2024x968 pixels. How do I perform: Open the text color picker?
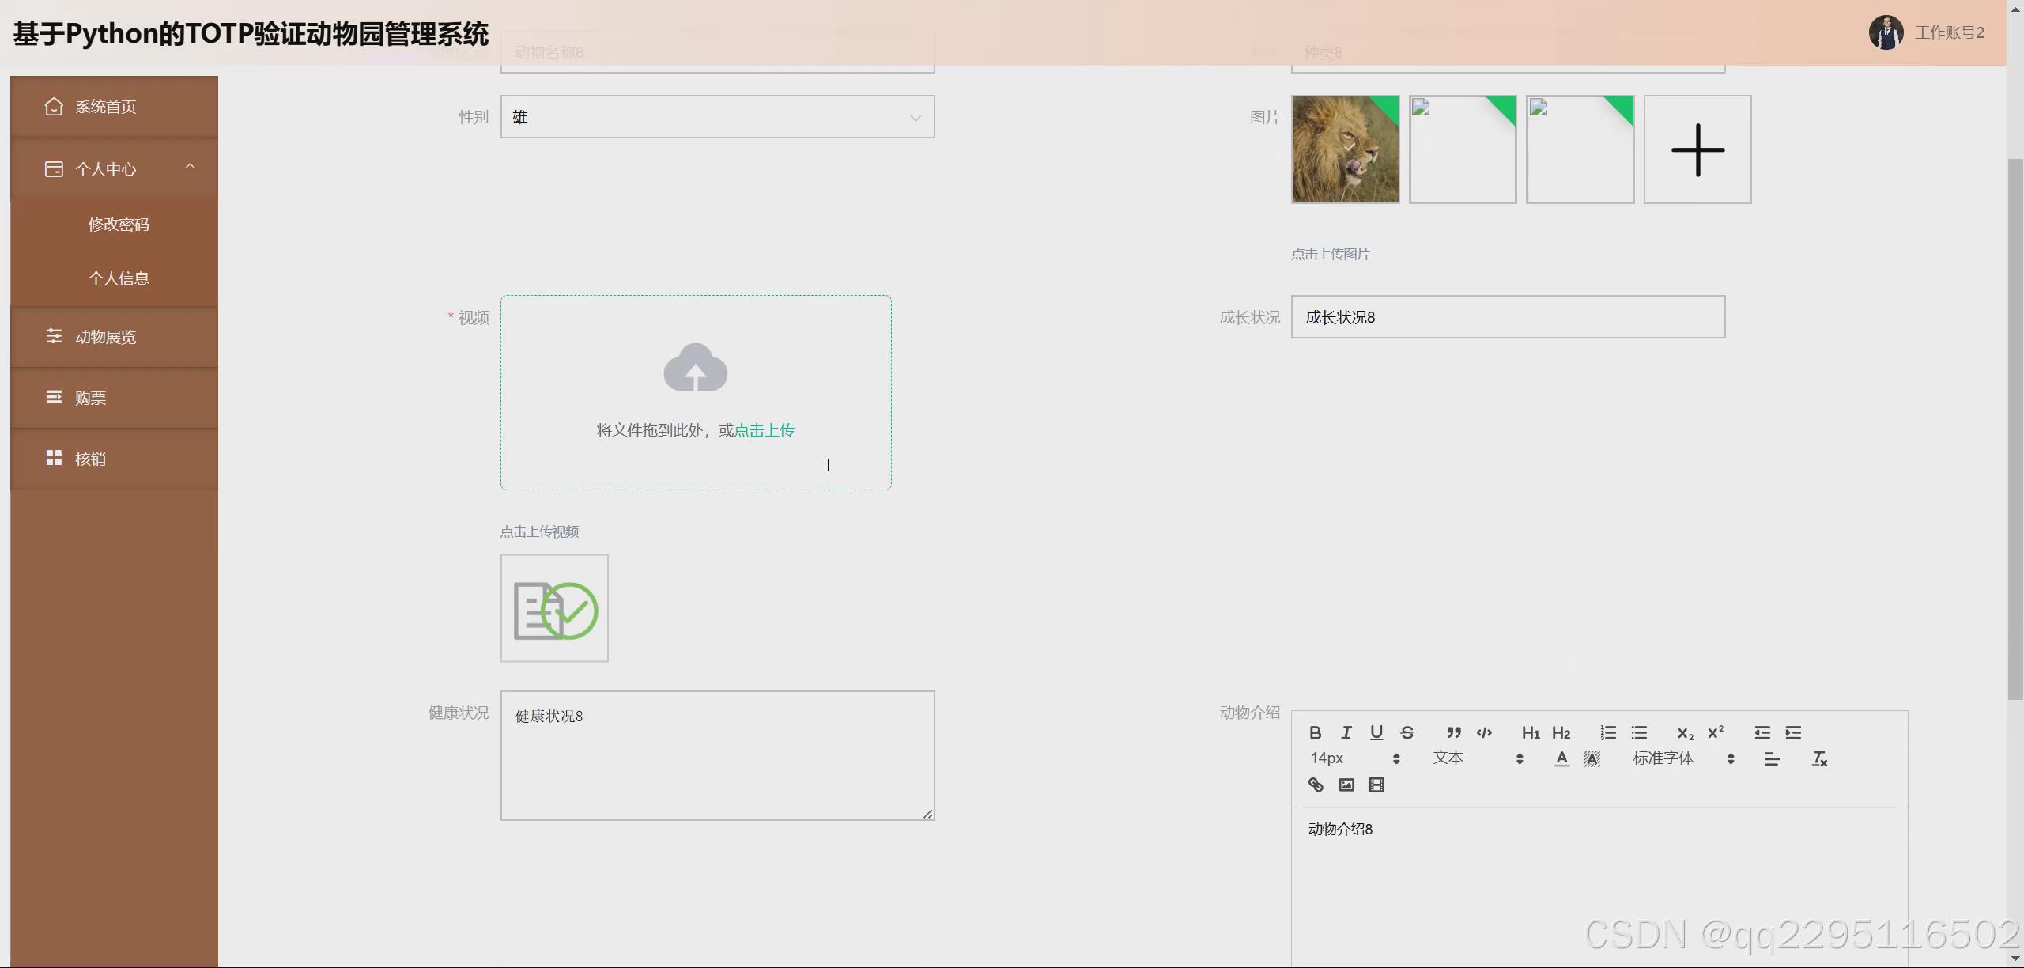coord(1561,758)
